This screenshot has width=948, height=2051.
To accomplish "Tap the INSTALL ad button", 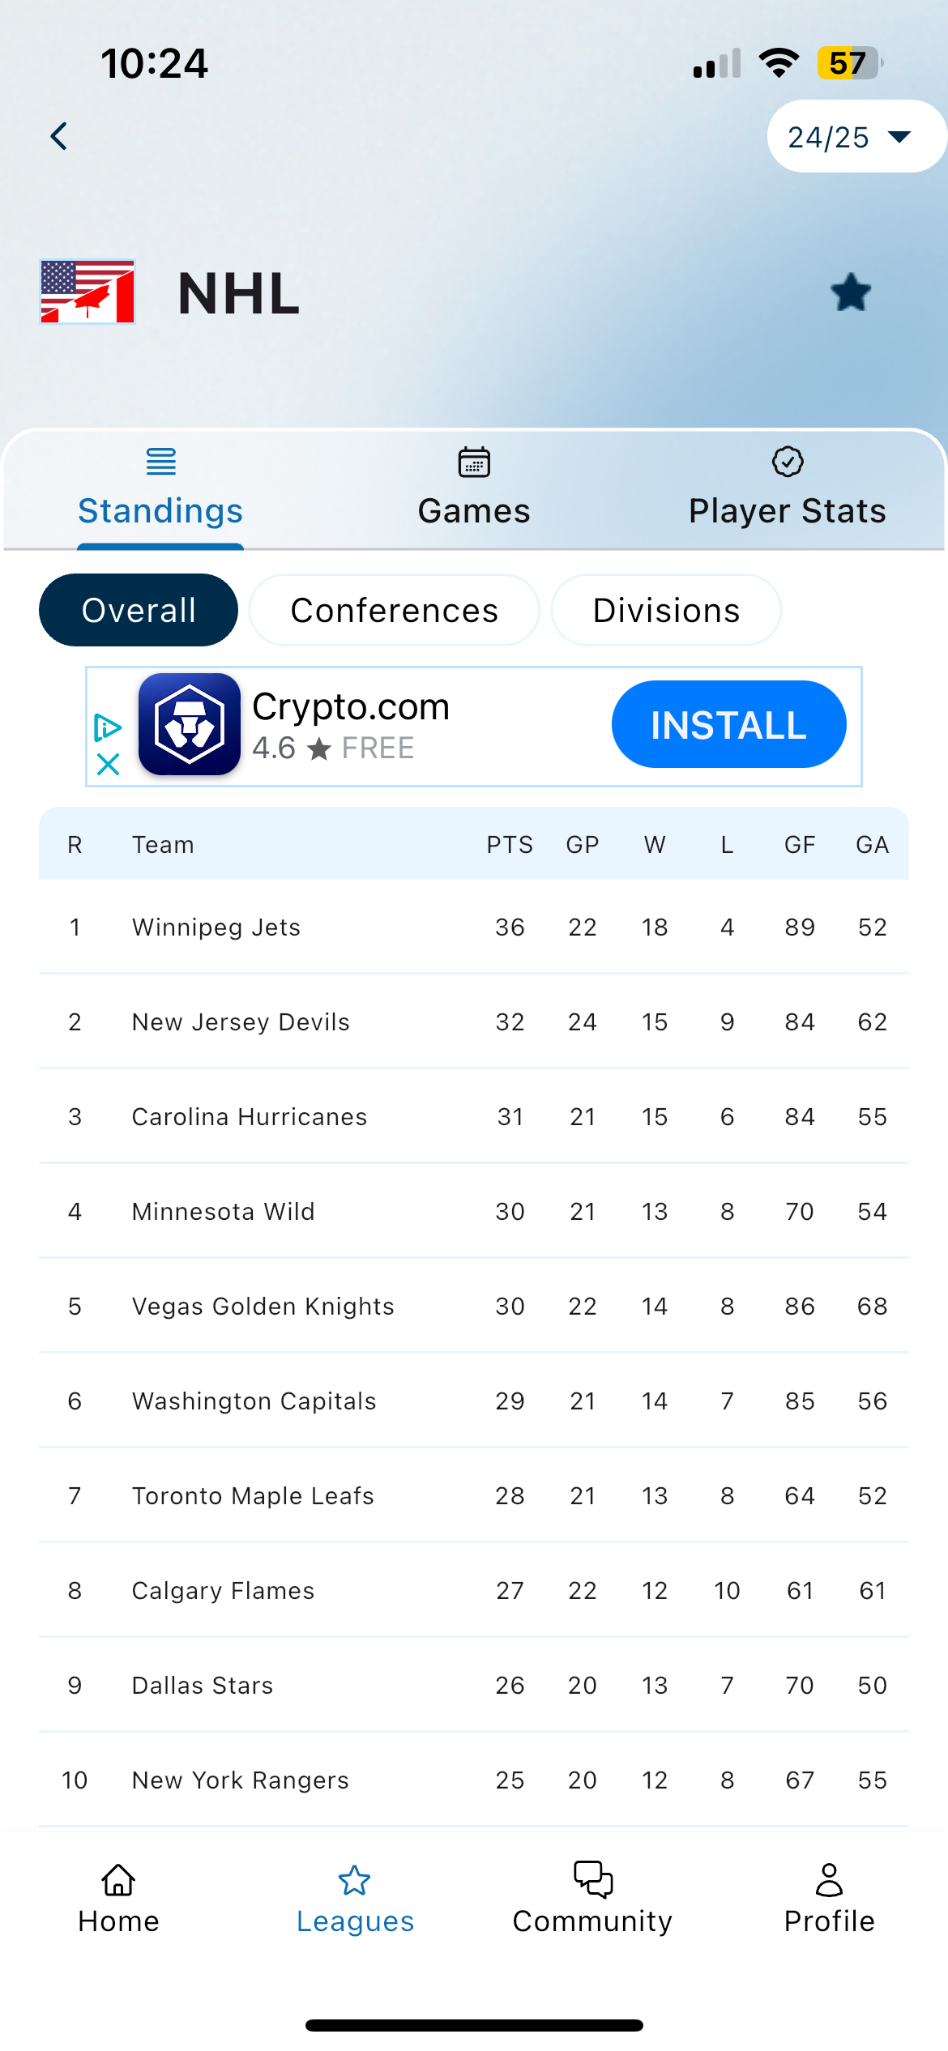I will [x=728, y=724].
